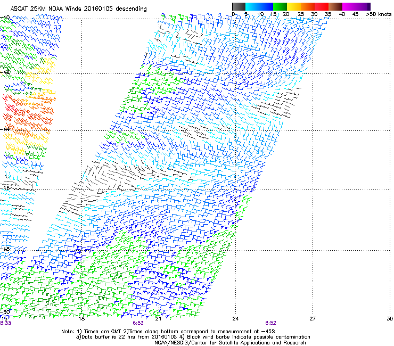Click the '>50 knots' legend label

379,14
